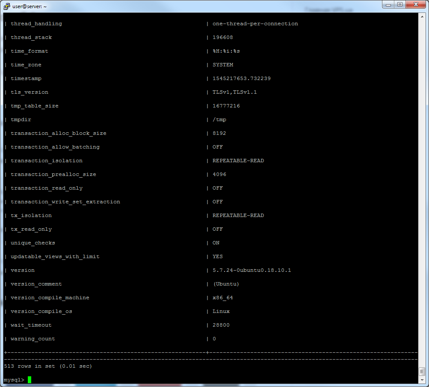Maximize the user@server terminal window
This screenshot has height=387, width=429.
[400, 5]
